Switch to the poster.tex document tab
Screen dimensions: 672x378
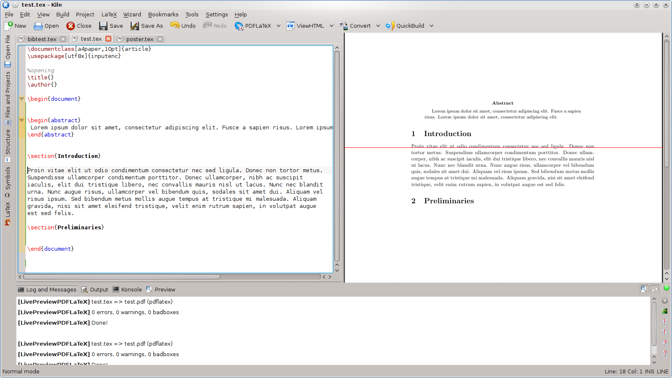[x=140, y=39]
